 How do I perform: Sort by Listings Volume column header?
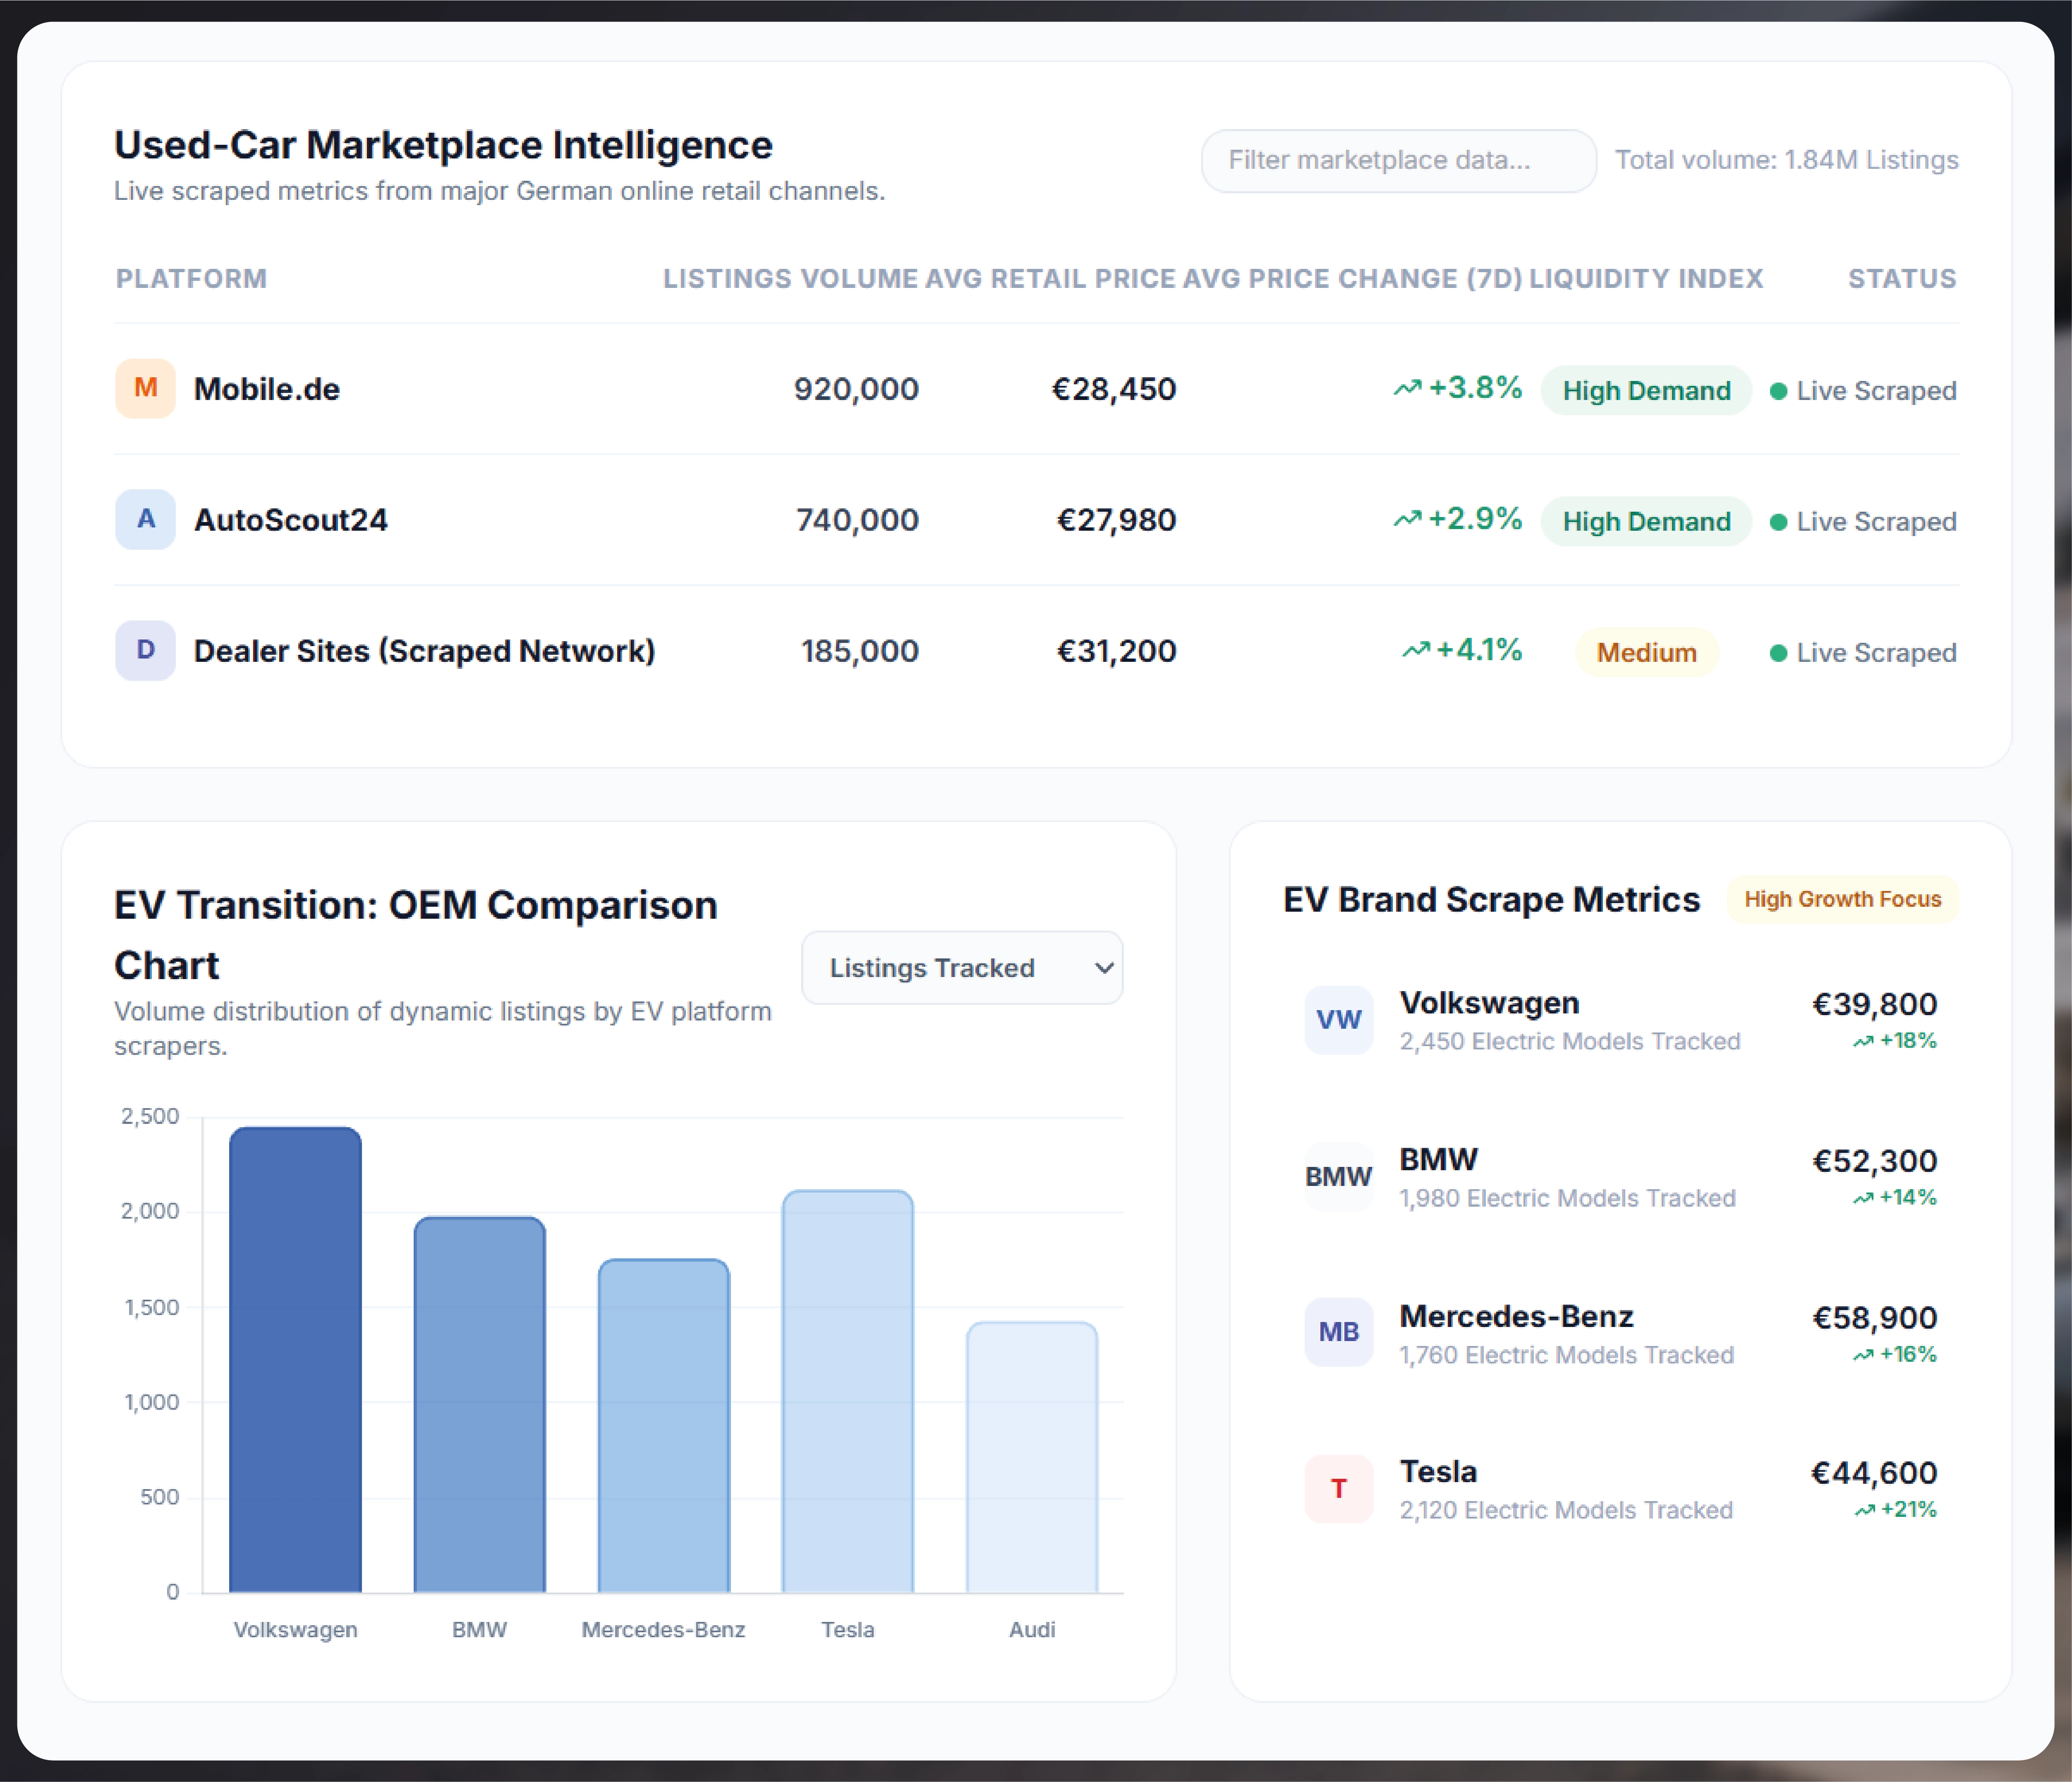click(x=790, y=278)
